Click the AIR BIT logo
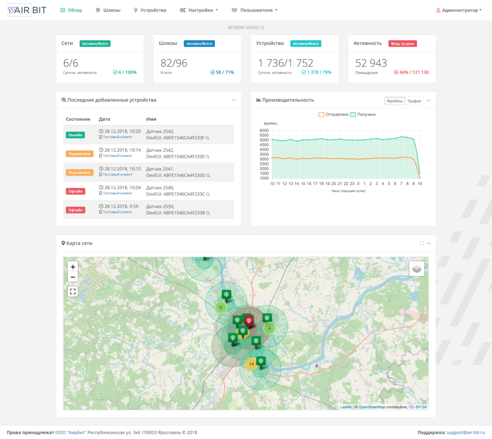 click(27, 10)
